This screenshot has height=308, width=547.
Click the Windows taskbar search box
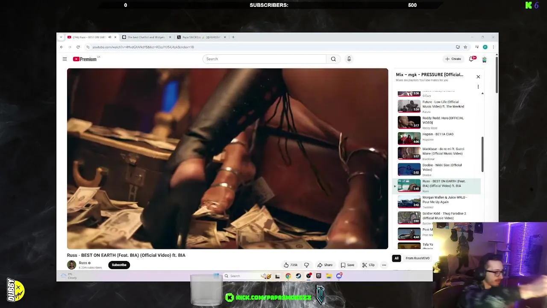point(247,276)
